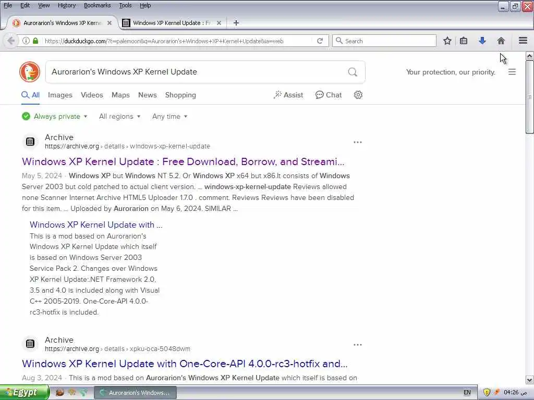Click the DuckDuckGo duck logo
Viewport: 534px width, 400px height.
click(x=30, y=72)
